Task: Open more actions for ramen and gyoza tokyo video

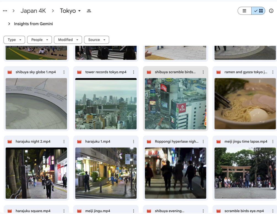Action: [x=273, y=72]
